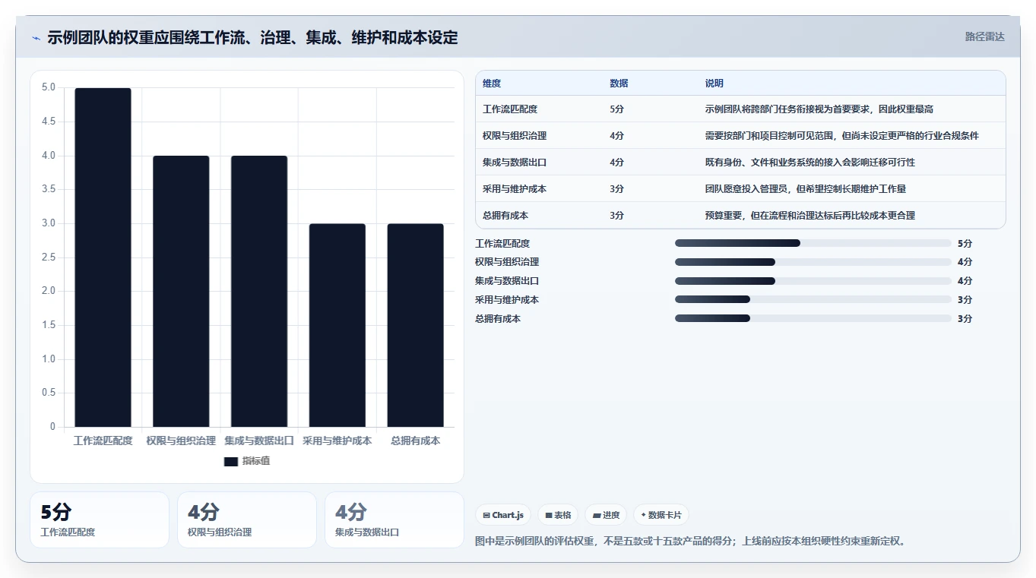Click the 采用与维护成本 progress bar
The width and height of the screenshot is (1036, 578).
[813, 300]
